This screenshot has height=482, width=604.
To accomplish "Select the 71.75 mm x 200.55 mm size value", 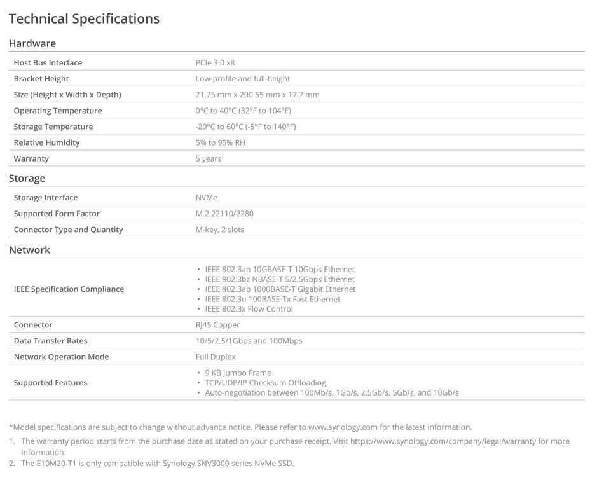I will pos(257,95).
